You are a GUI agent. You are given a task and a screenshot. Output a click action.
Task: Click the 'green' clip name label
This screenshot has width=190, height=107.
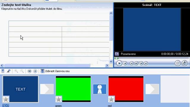[x=58, y=106]
